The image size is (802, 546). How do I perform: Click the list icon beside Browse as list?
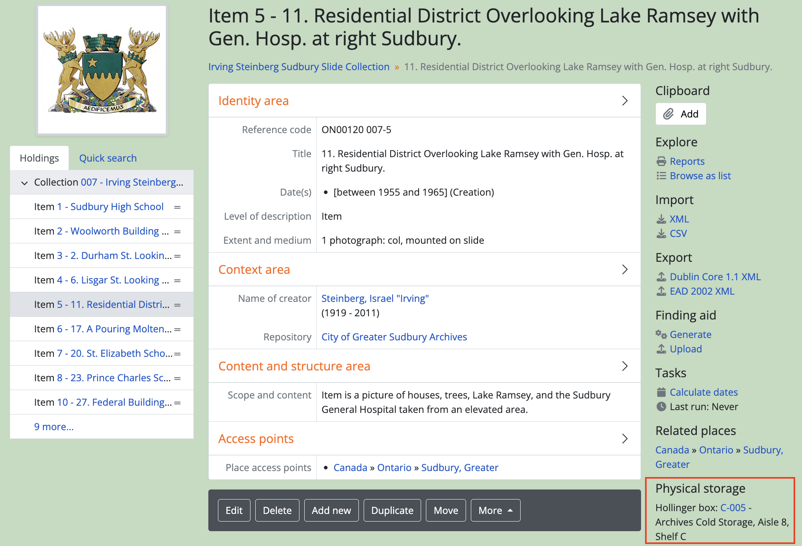point(661,176)
